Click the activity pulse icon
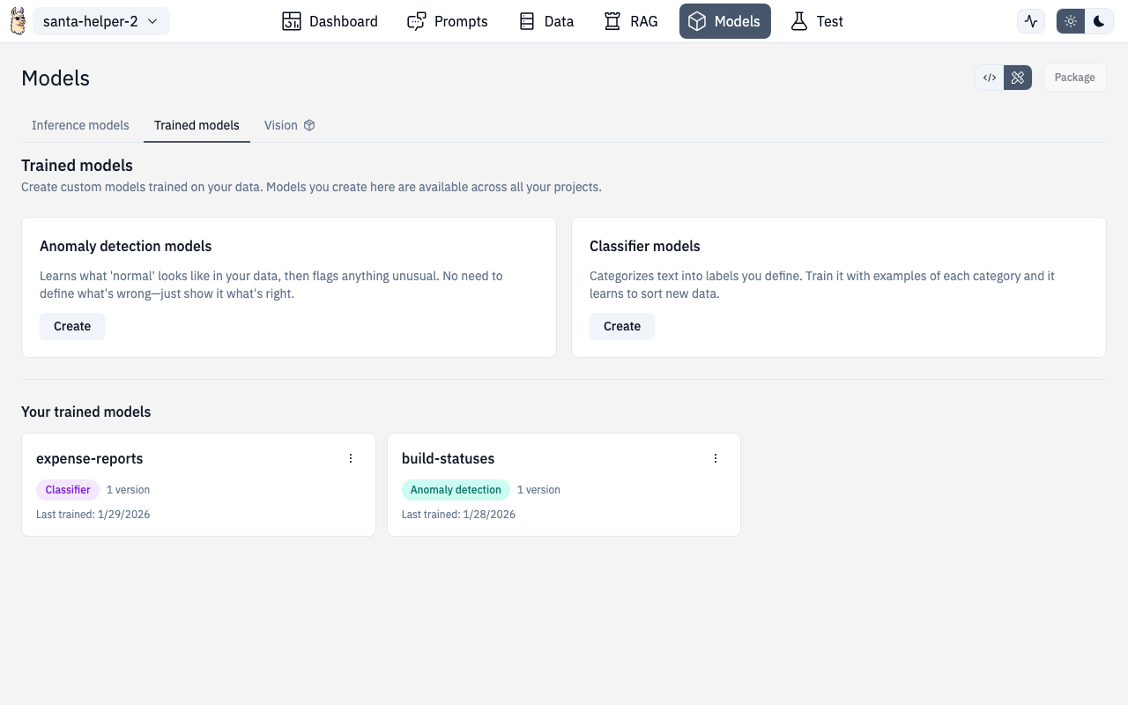Image resolution: width=1128 pixels, height=705 pixels. point(1031,21)
